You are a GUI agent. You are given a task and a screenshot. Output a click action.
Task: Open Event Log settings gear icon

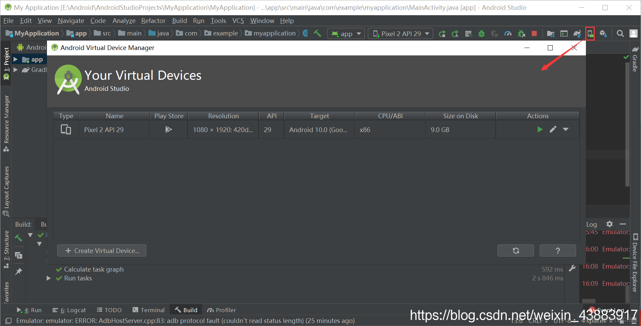click(x=610, y=224)
